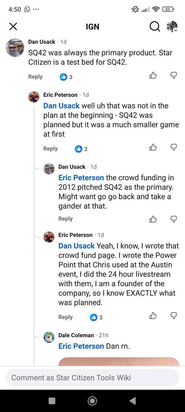View the 2 likes on Eric Peterson's first reply
Viewport: 185px width, 412px height.
[81, 149]
